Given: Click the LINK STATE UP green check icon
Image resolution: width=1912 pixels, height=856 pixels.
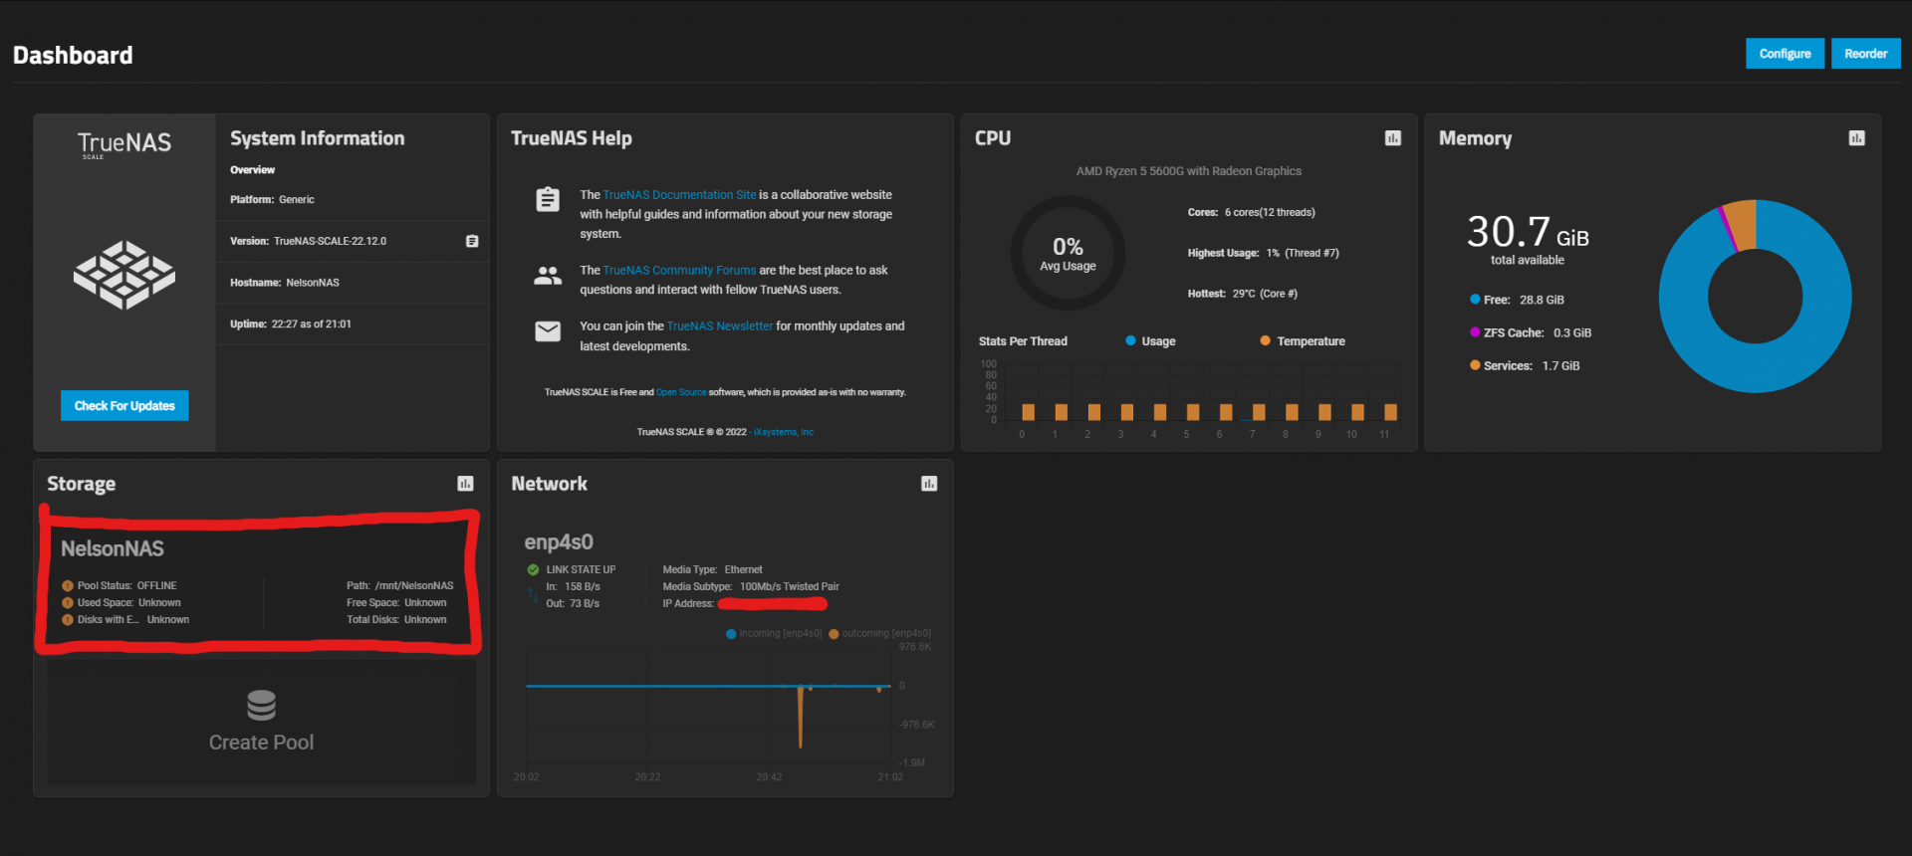Looking at the screenshot, I should tap(533, 570).
